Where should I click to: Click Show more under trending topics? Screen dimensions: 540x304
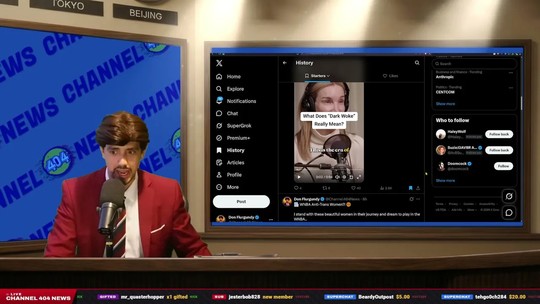445,104
